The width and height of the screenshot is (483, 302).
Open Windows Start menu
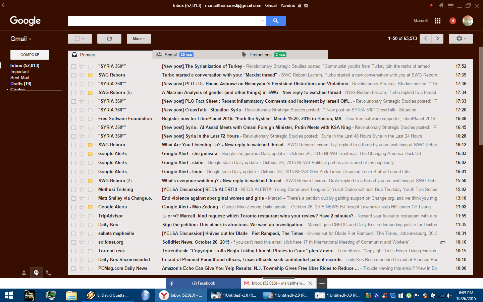(x=9, y=295)
